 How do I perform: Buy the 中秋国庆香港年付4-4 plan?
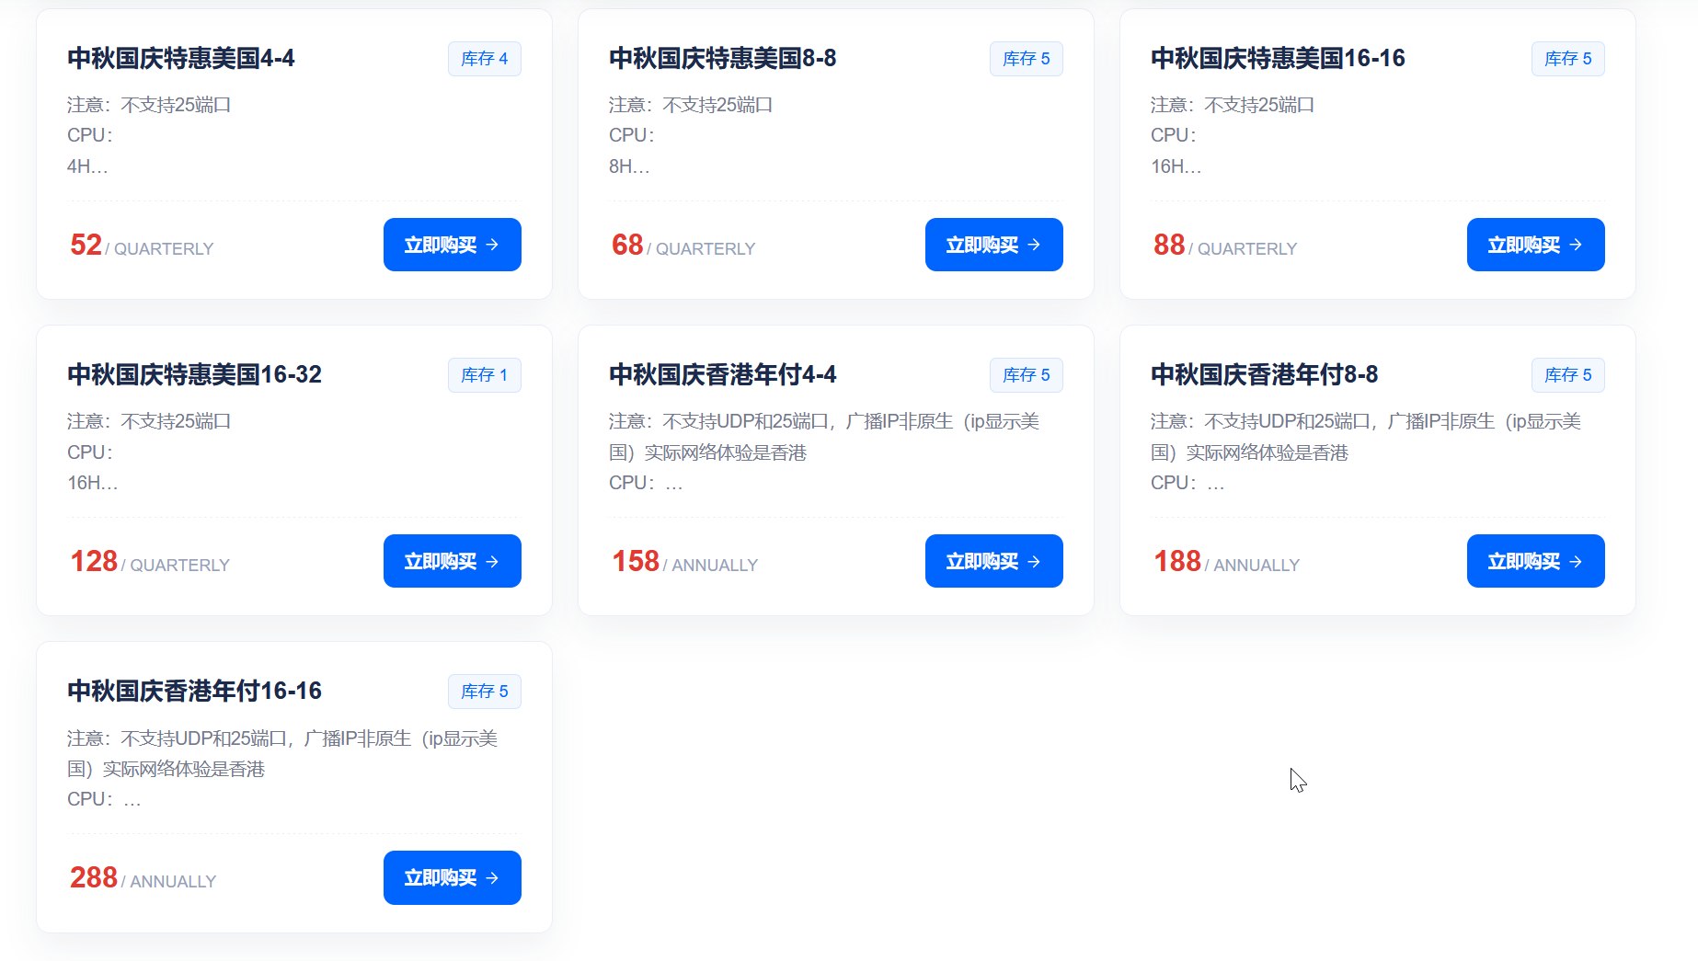[993, 561]
